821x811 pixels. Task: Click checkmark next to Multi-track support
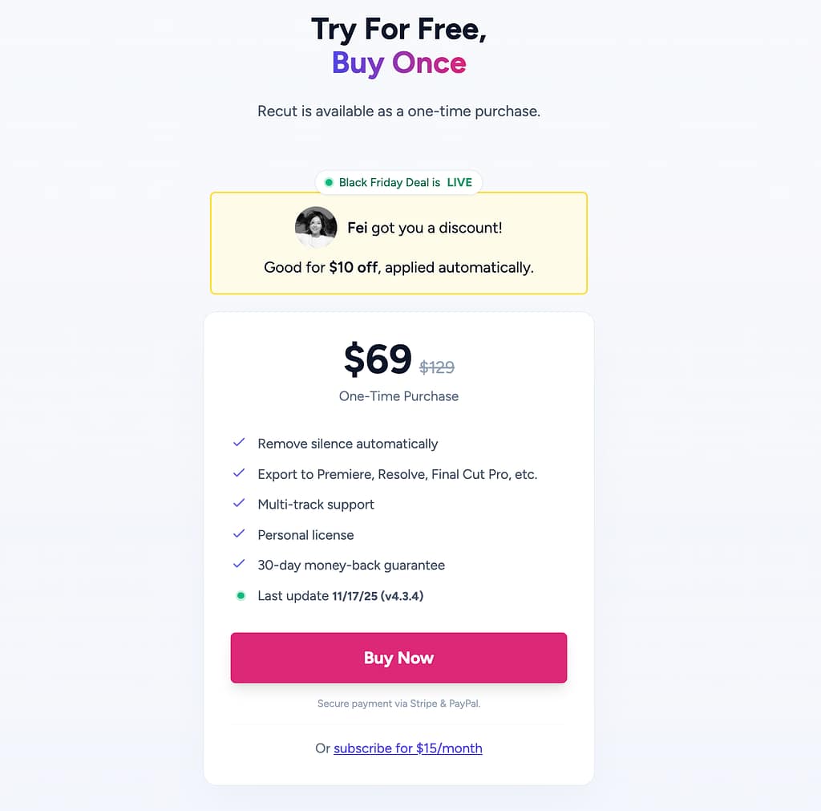[x=239, y=504]
